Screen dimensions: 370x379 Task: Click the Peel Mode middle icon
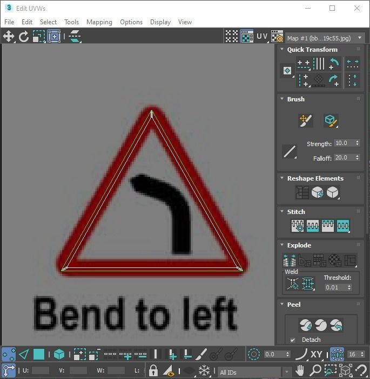(321, 325)
